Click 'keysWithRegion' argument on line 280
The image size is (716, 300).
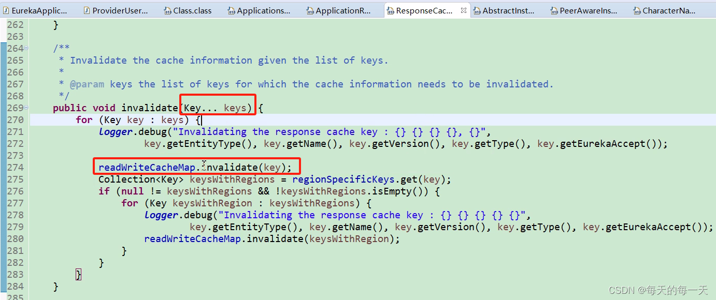(x=349, y=238)
